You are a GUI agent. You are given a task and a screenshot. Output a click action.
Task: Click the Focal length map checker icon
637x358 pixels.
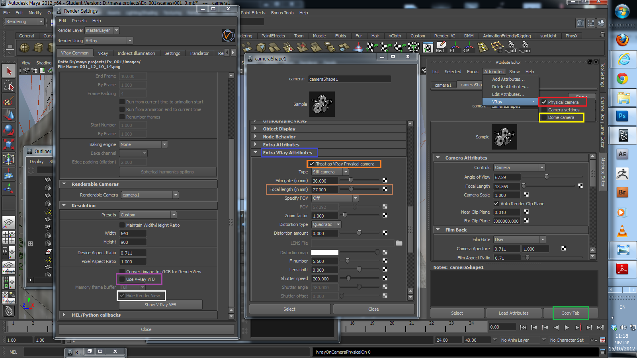(385, 189)
